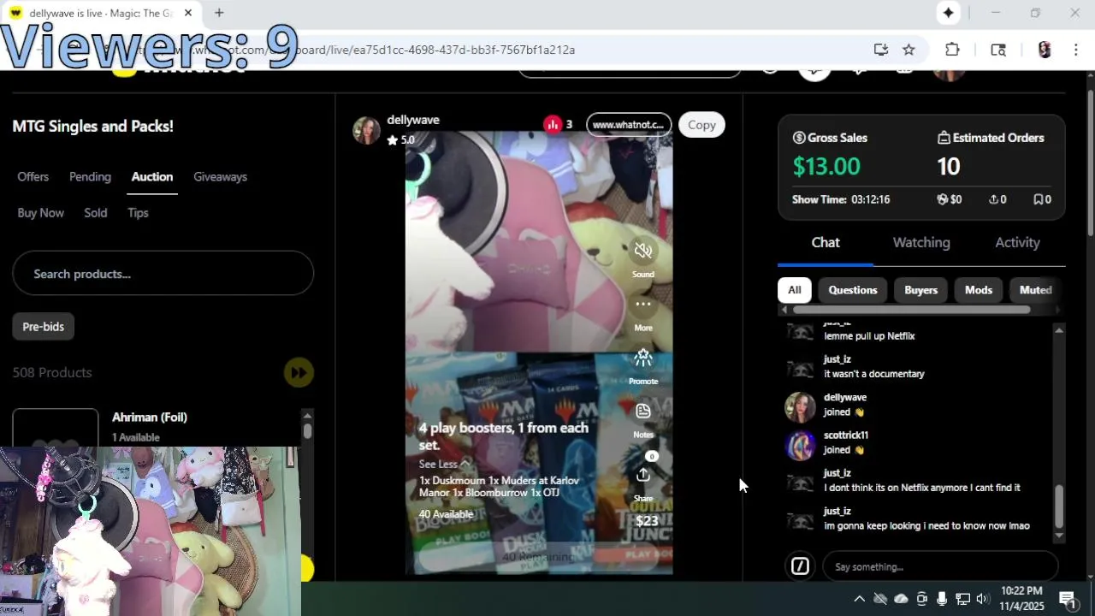Click the Promote icon on the stream

point(643,358)
